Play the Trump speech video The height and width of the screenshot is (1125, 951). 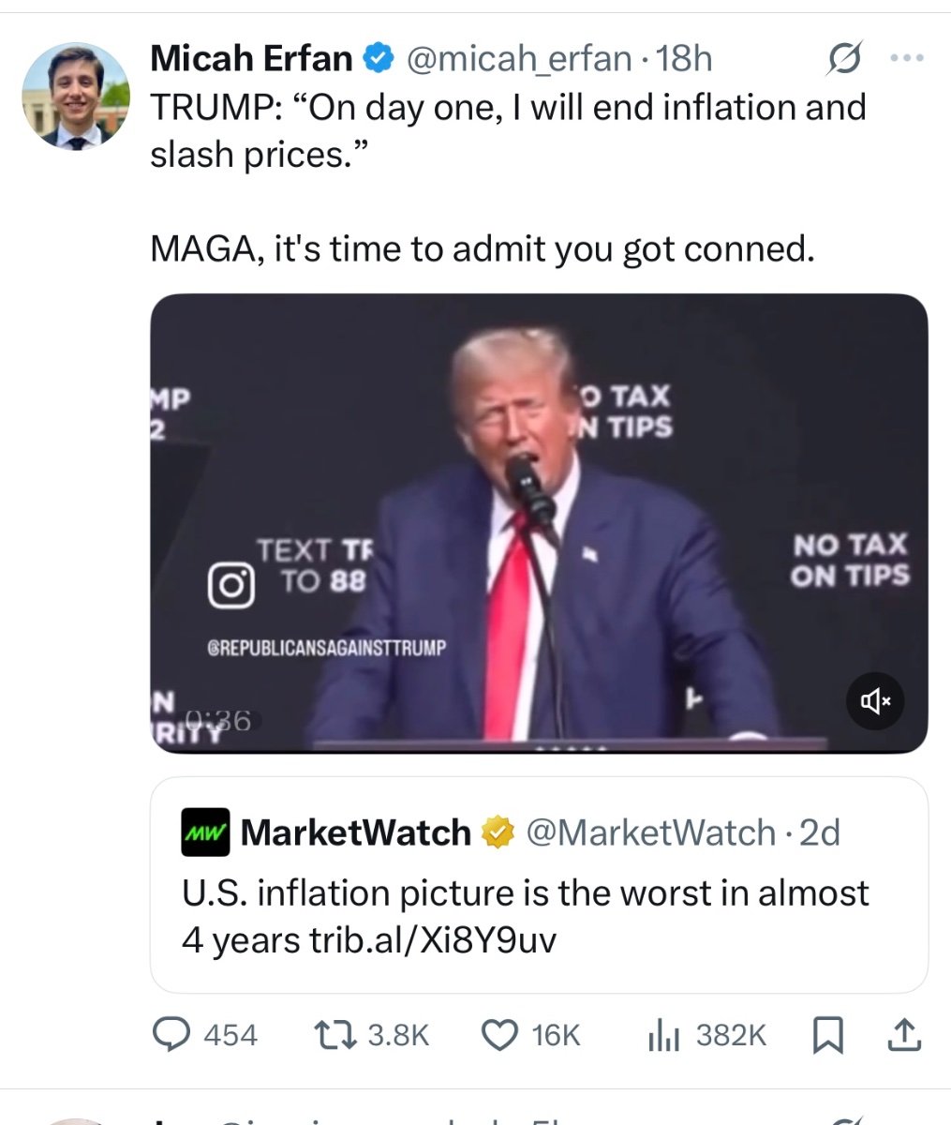click(x=539, y=523)
